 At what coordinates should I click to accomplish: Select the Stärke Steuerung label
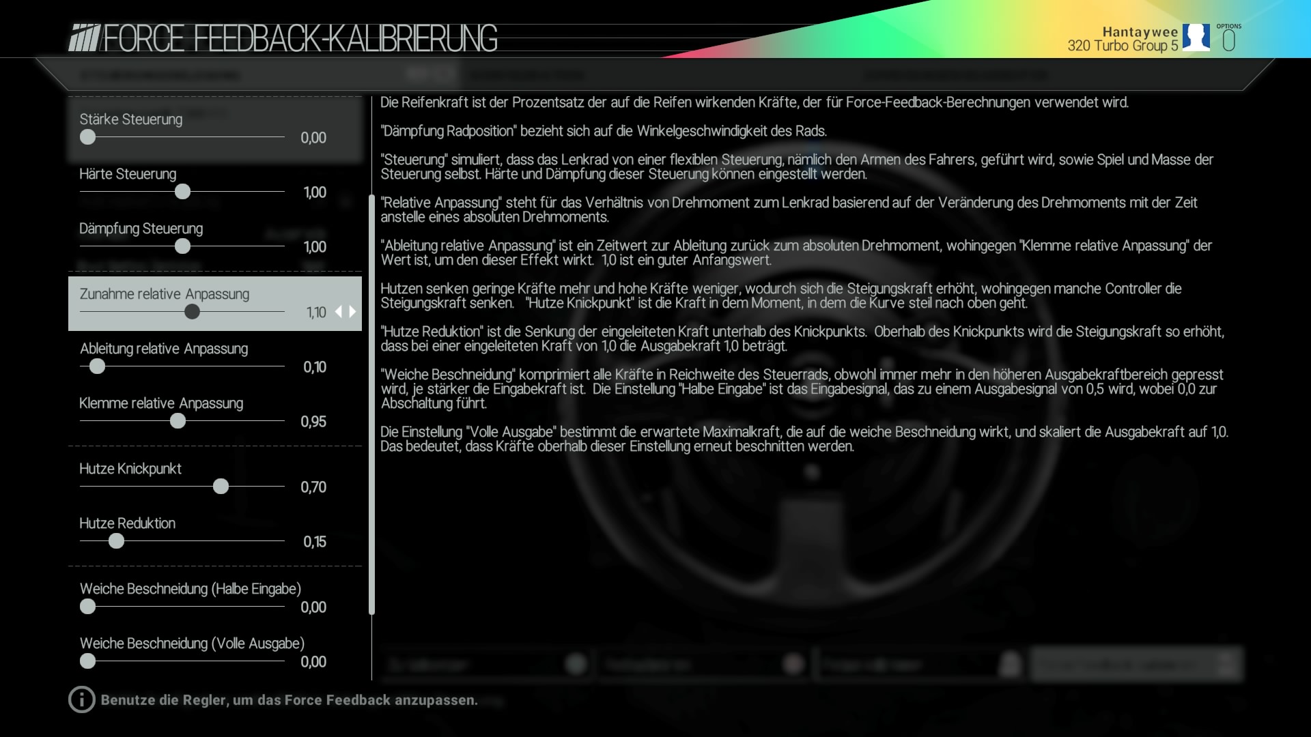(131, 119)
